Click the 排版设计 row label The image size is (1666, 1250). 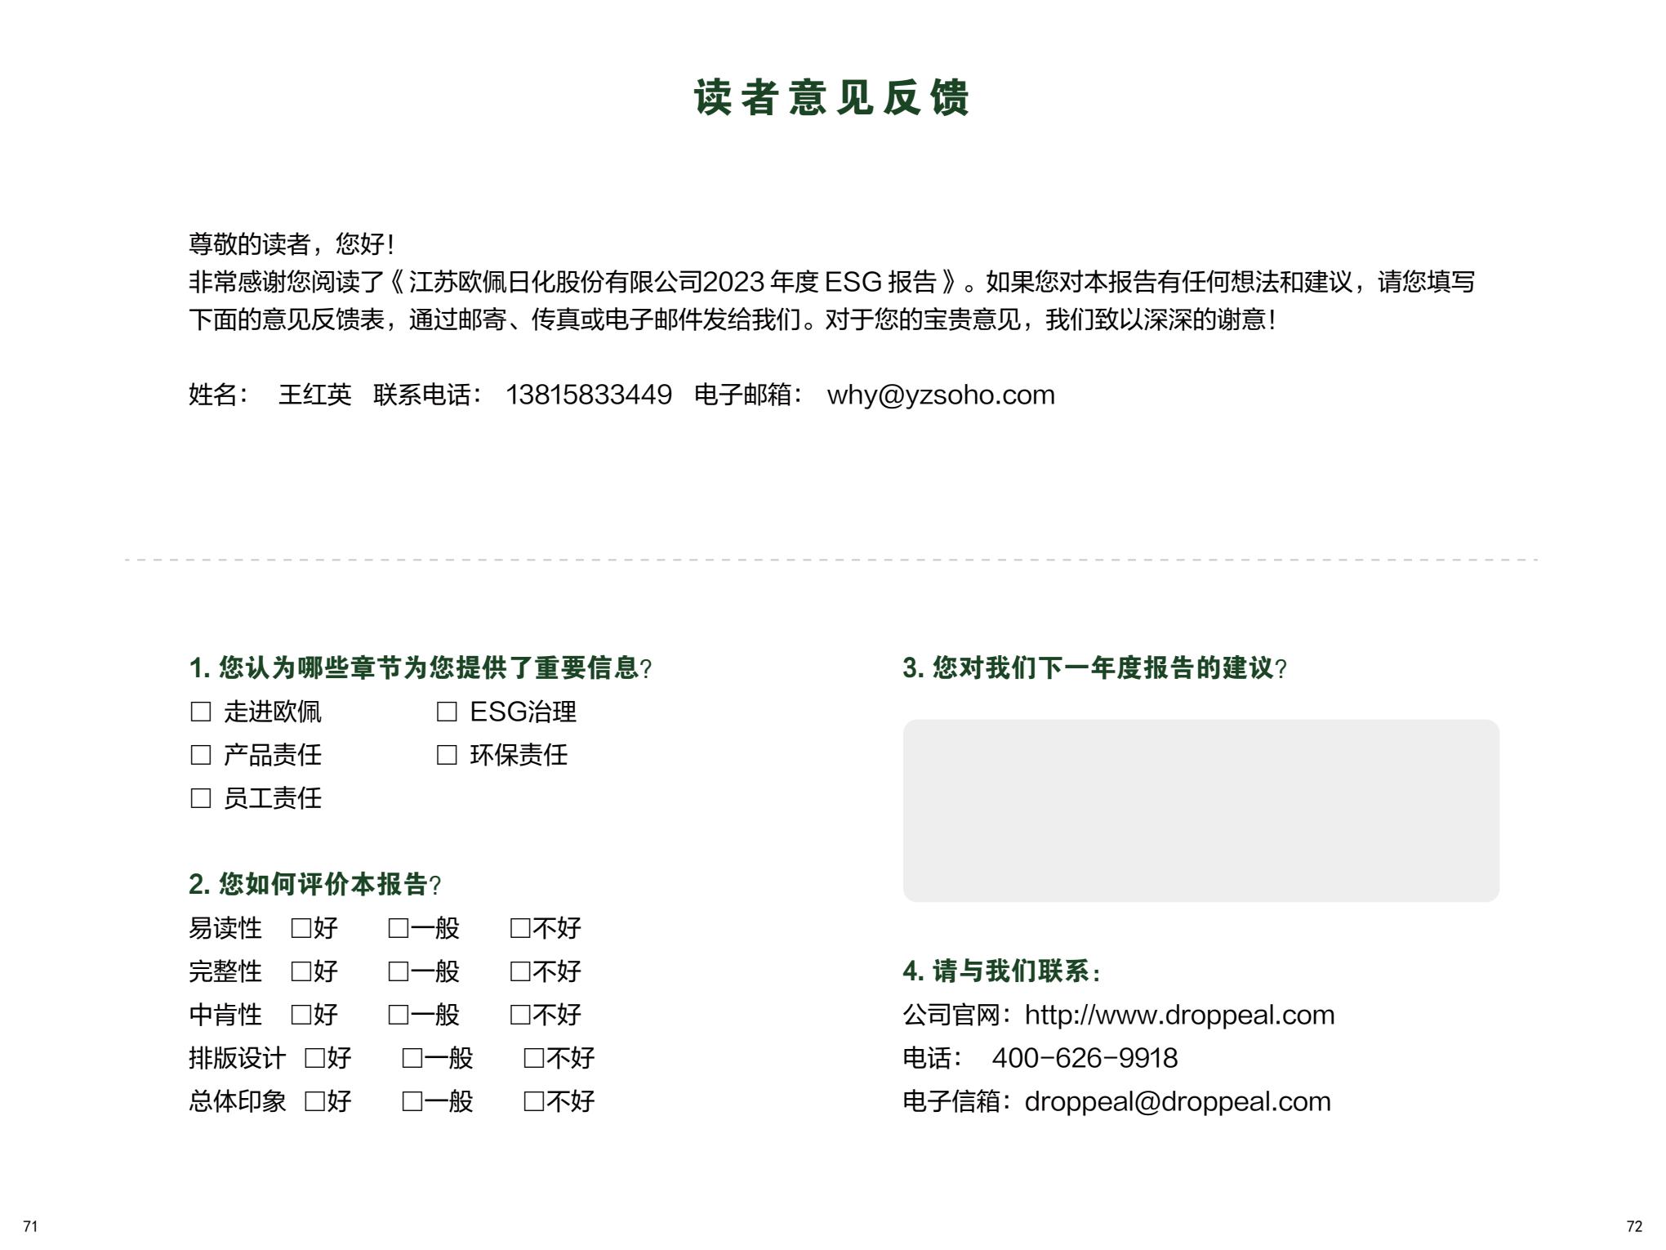[x=238, y=1058]
